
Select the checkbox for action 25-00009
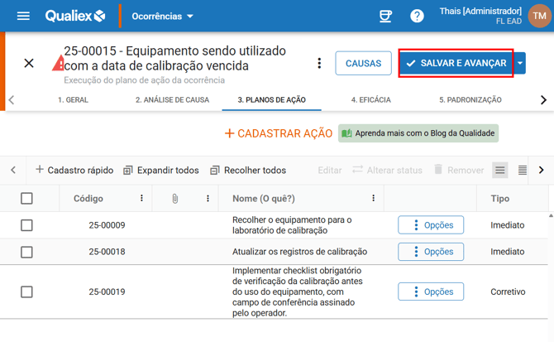pyautogui.click(x=26, y=225)
